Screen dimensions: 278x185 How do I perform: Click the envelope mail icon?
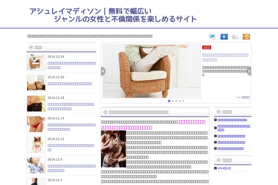[x=235, y=37]
